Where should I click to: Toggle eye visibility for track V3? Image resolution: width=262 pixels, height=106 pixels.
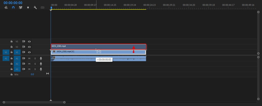(x=29, y=41)
